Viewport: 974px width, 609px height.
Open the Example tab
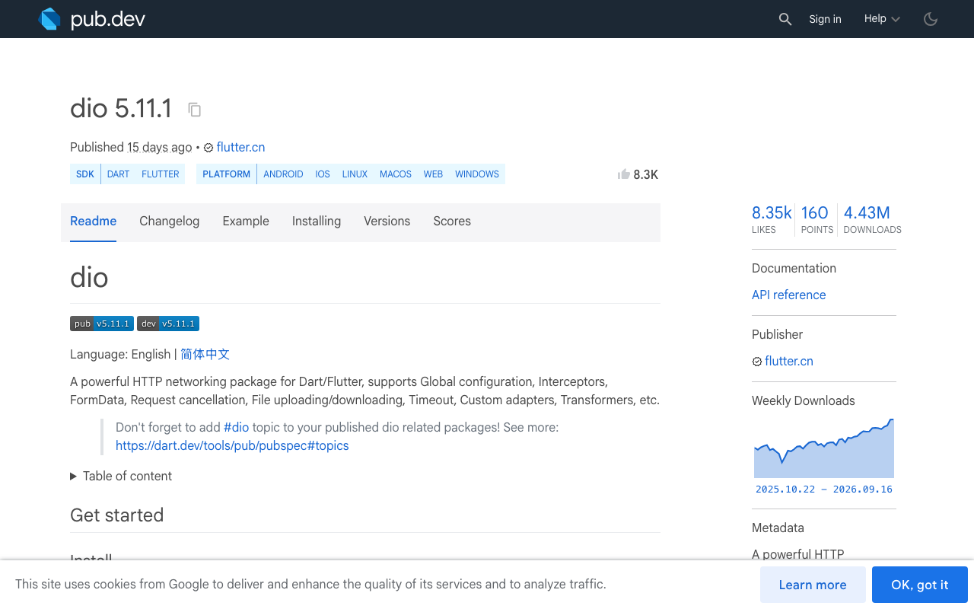(246, 222)
